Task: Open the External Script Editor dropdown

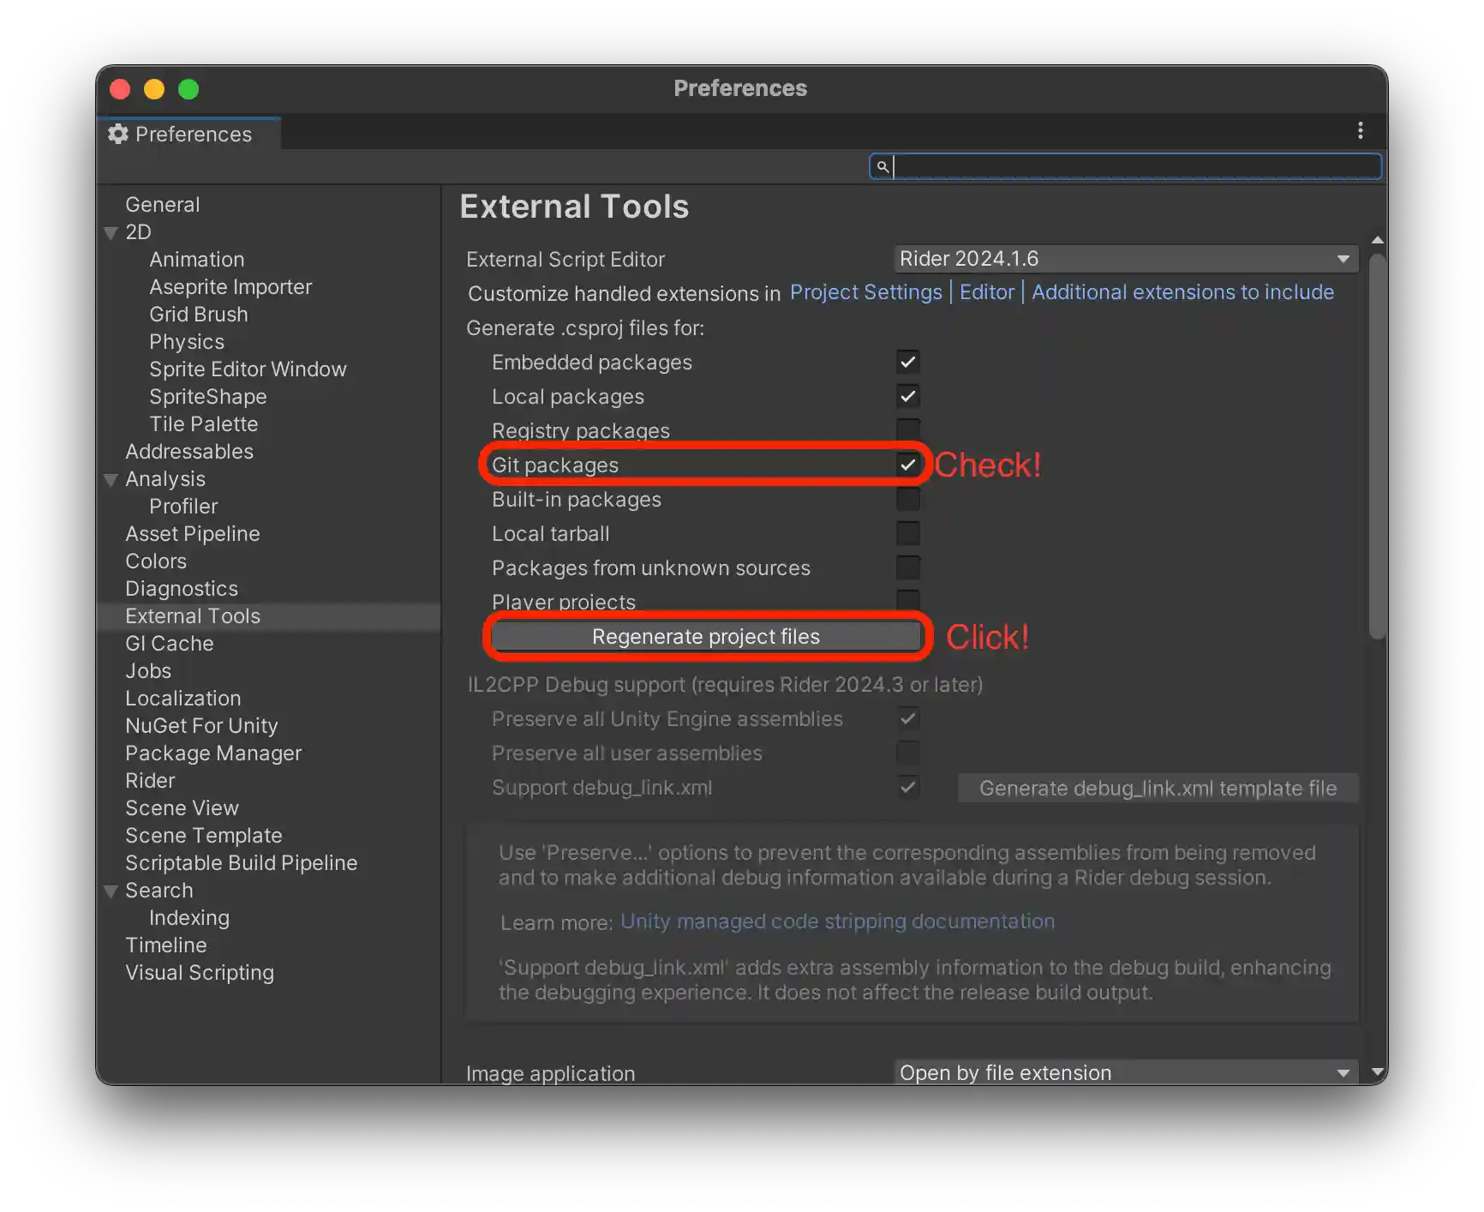Action: [1125, 258]
